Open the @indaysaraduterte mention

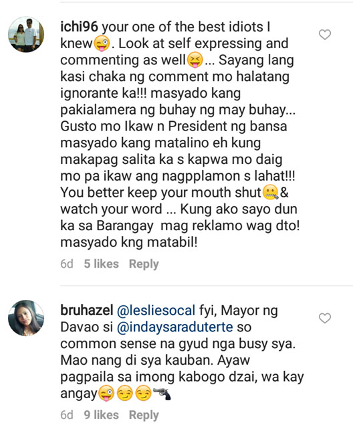[x=174, y=327]
